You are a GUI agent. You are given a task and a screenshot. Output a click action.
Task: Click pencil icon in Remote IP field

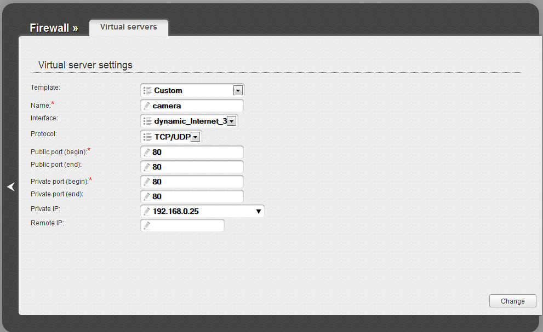tap(147, 225)
